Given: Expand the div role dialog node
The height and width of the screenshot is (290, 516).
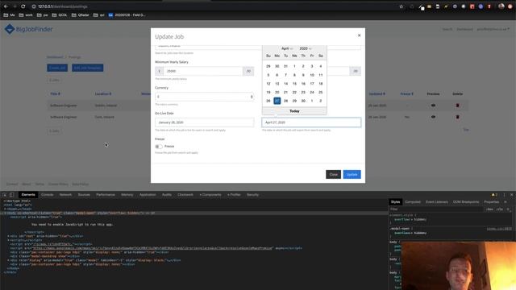Looking at the screenshot, I should tap(8, 260).
